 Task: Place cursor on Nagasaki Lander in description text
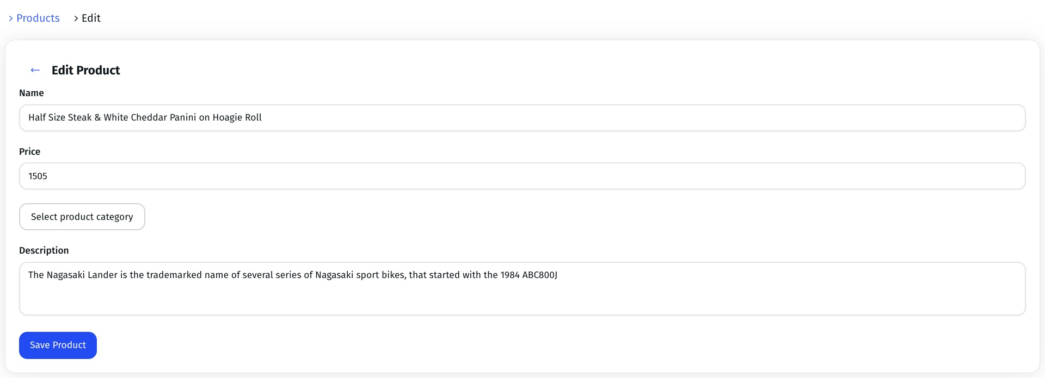82,275
